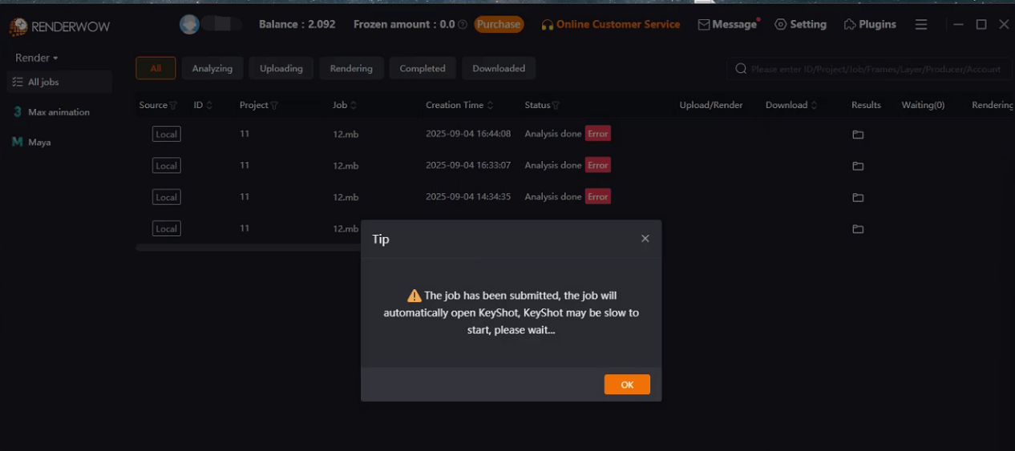Switch to the Uploading tab
1015x451 pixels.
(x=281, y=68)
